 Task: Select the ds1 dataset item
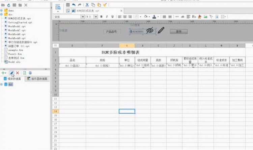(10, 84)
